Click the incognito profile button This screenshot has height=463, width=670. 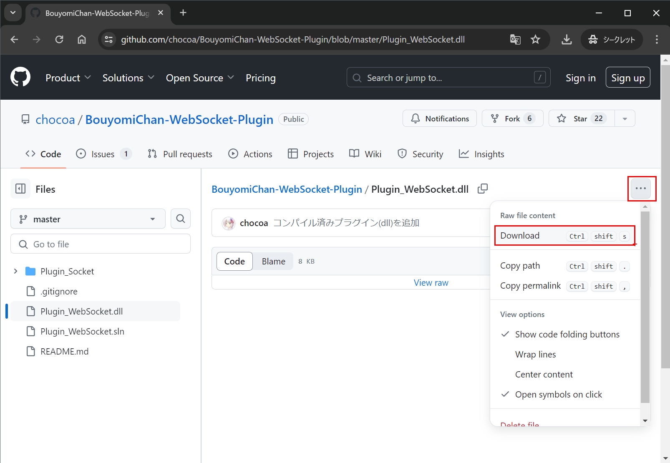tap(612, 40)
